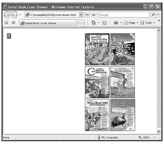Open Favorites Center star icon
This screenshot has width=164, height=144.
[x=6, y=23]
